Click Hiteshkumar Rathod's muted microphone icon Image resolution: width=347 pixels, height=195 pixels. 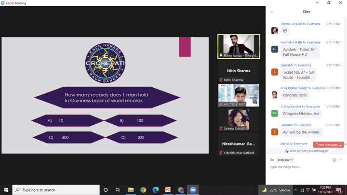click(x=221, y=153)
